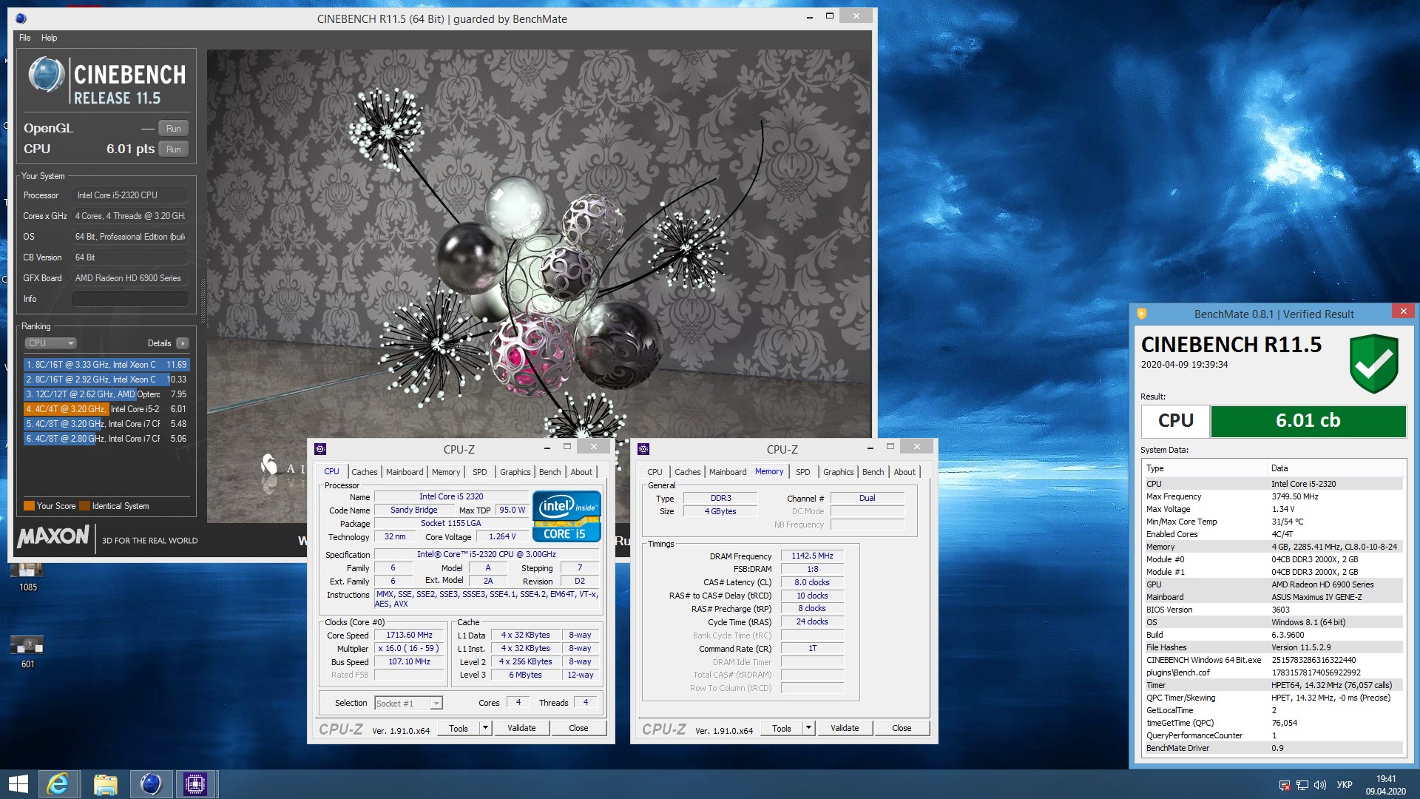This screenshot has width=1420, height=799.
Task: Switch to CPU tab in right CPU-Z
Action: point(655,472)
